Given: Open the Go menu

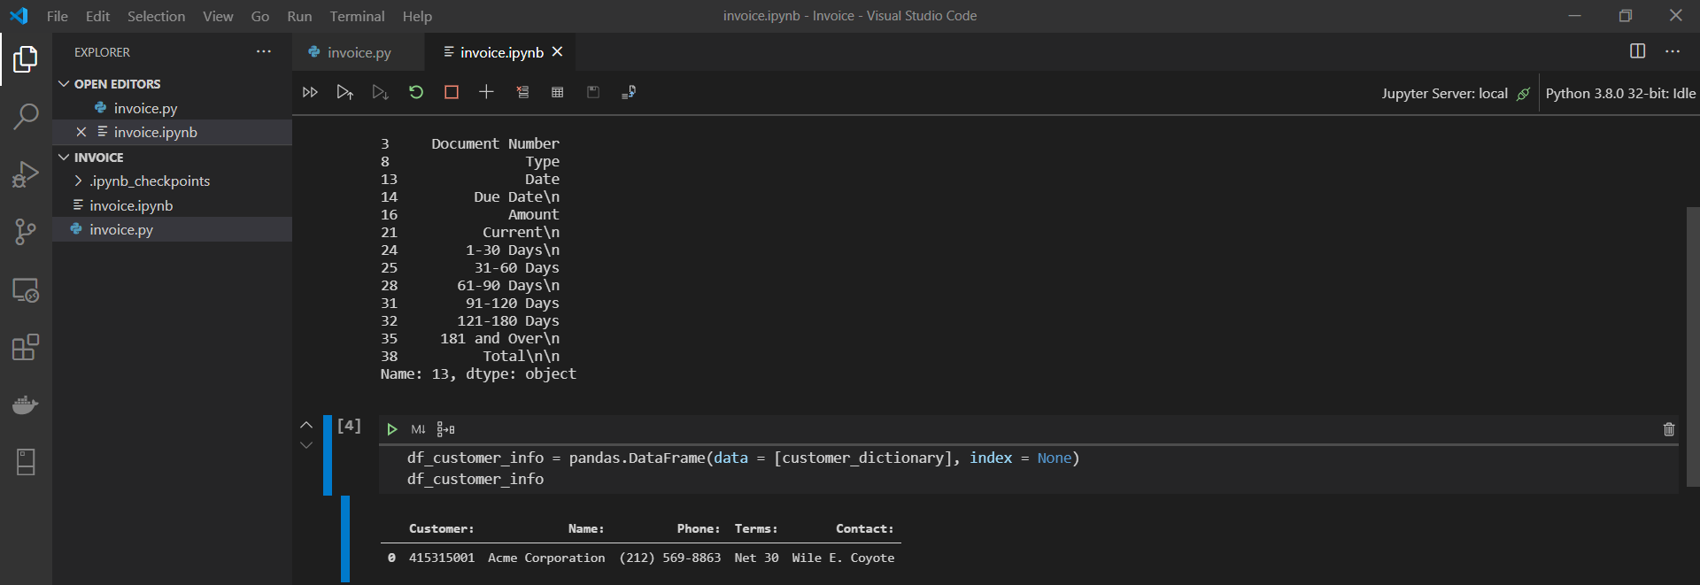Looking at the screenshot, I should 260,16.
